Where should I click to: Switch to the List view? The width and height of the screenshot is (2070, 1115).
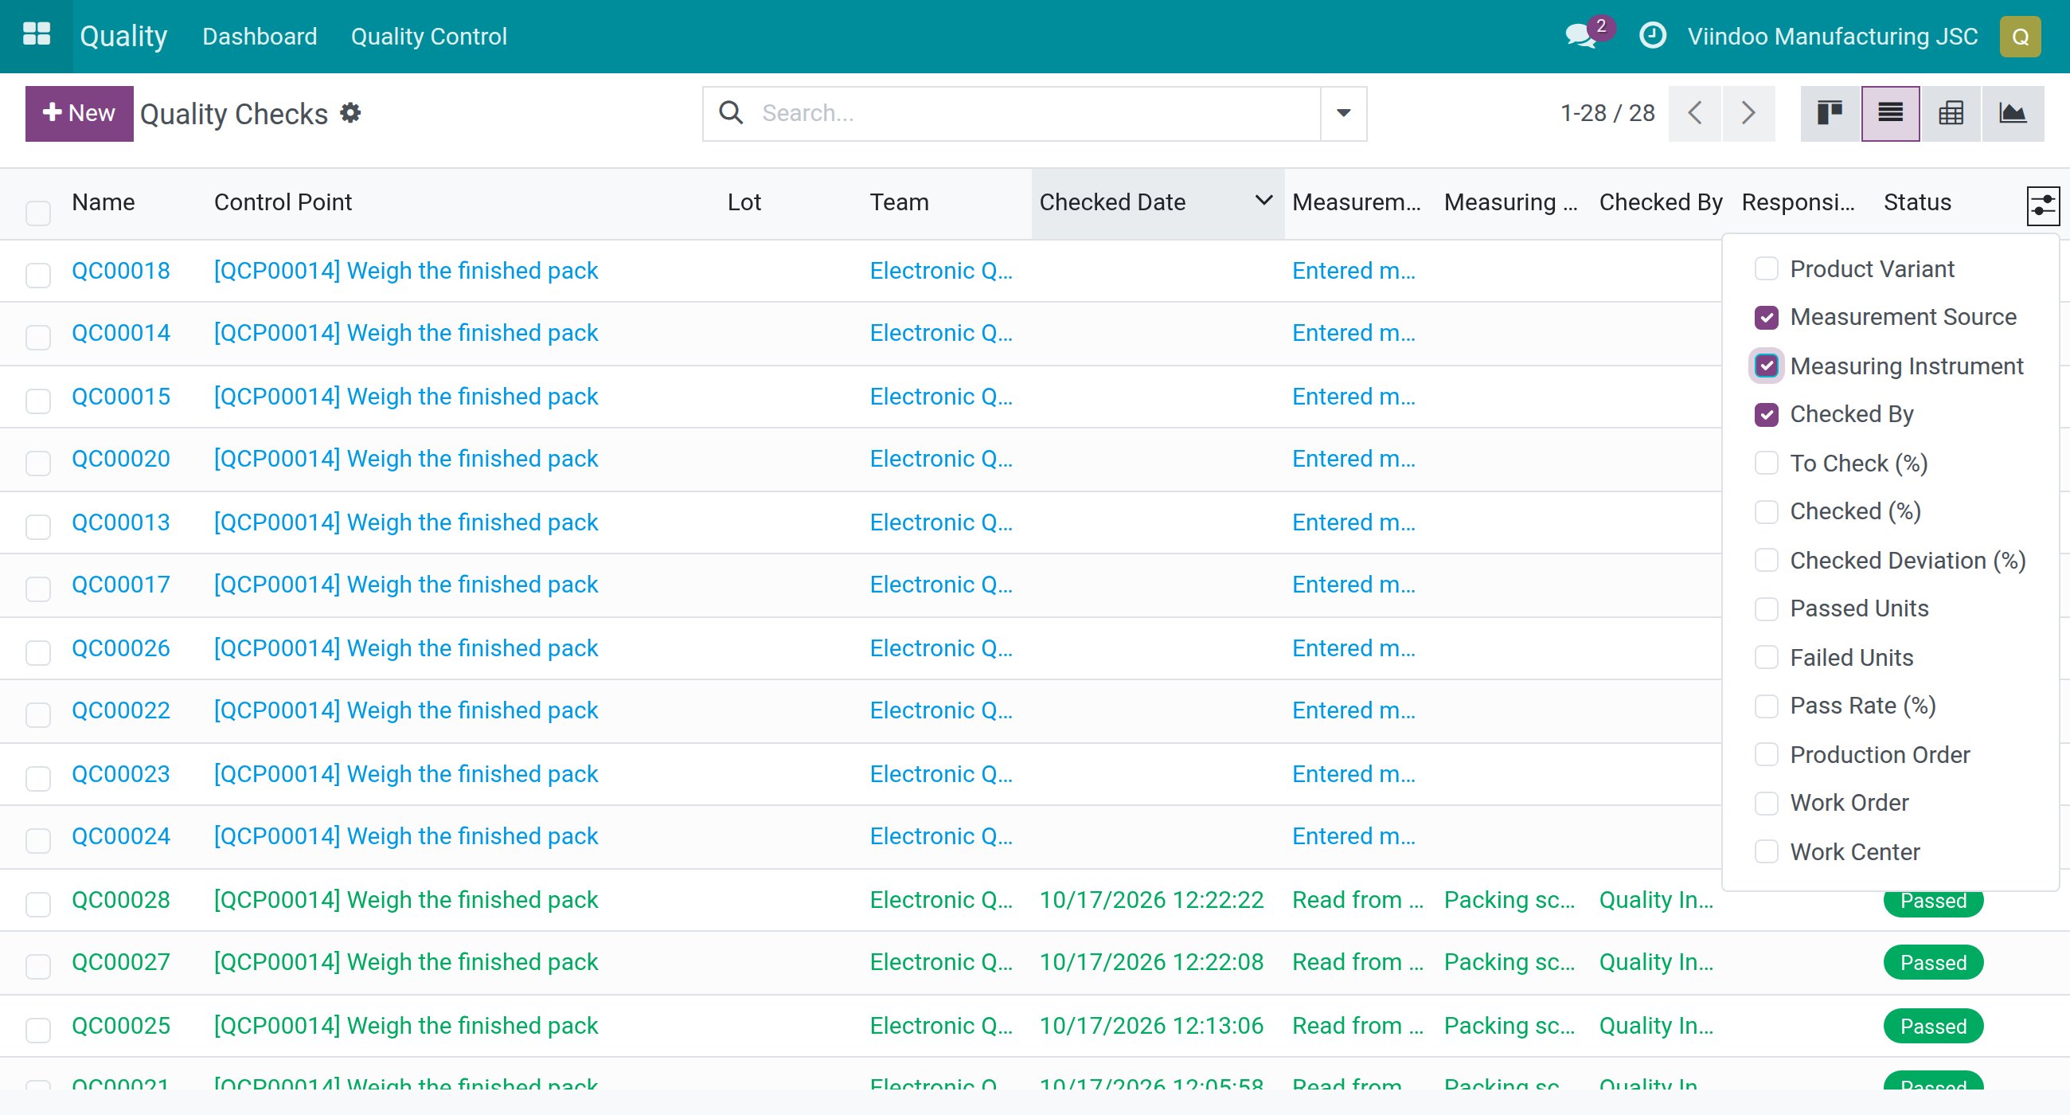1890,113
